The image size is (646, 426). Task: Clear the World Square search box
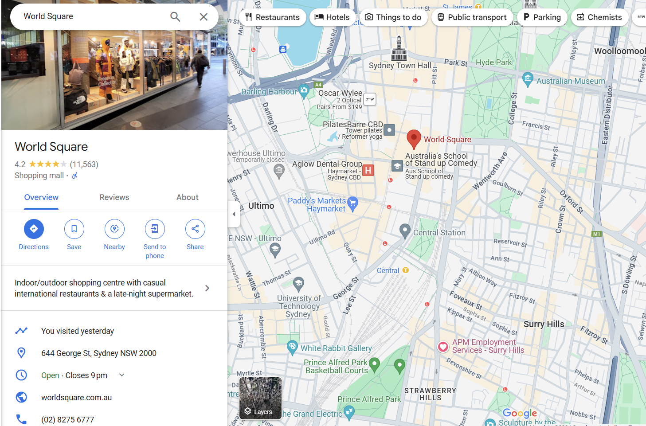tap(204, 17)
